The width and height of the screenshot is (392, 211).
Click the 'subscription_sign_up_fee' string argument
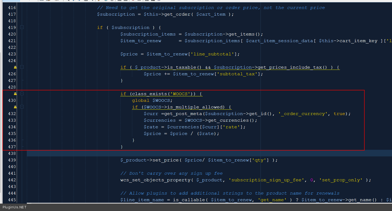pos(267,180)
